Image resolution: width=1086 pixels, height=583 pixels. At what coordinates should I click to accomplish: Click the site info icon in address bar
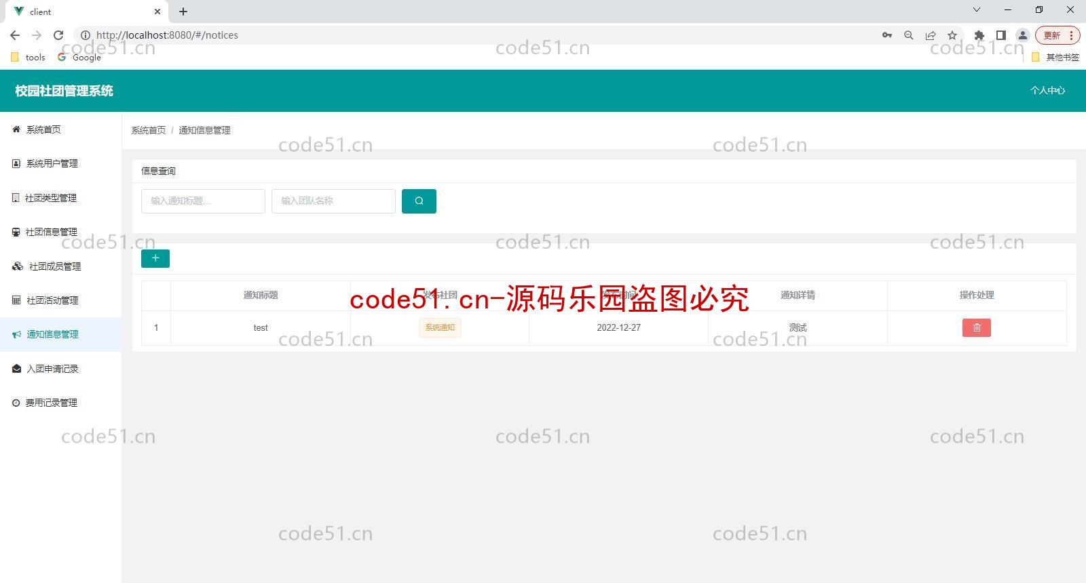86,35
